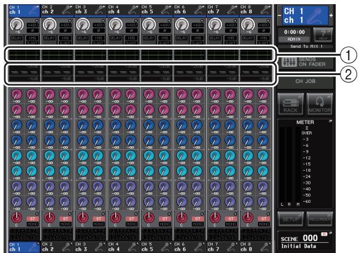Screen dimensions: 359x253
Task: Open ch 5 DELAY popup
Action: pos(148,38)
